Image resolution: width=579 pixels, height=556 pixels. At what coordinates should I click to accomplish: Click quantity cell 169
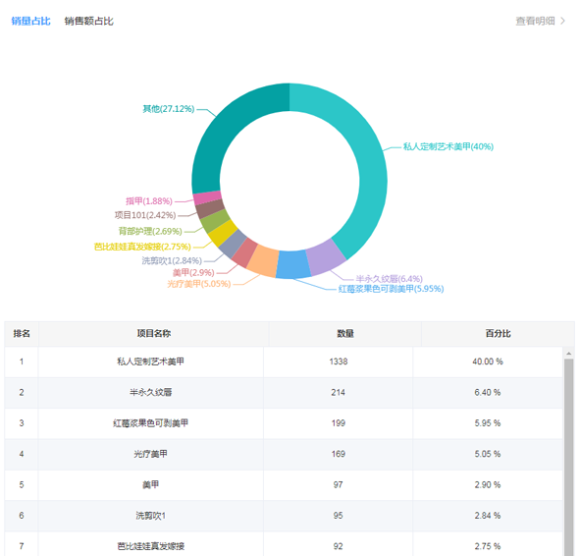(339, 454)
